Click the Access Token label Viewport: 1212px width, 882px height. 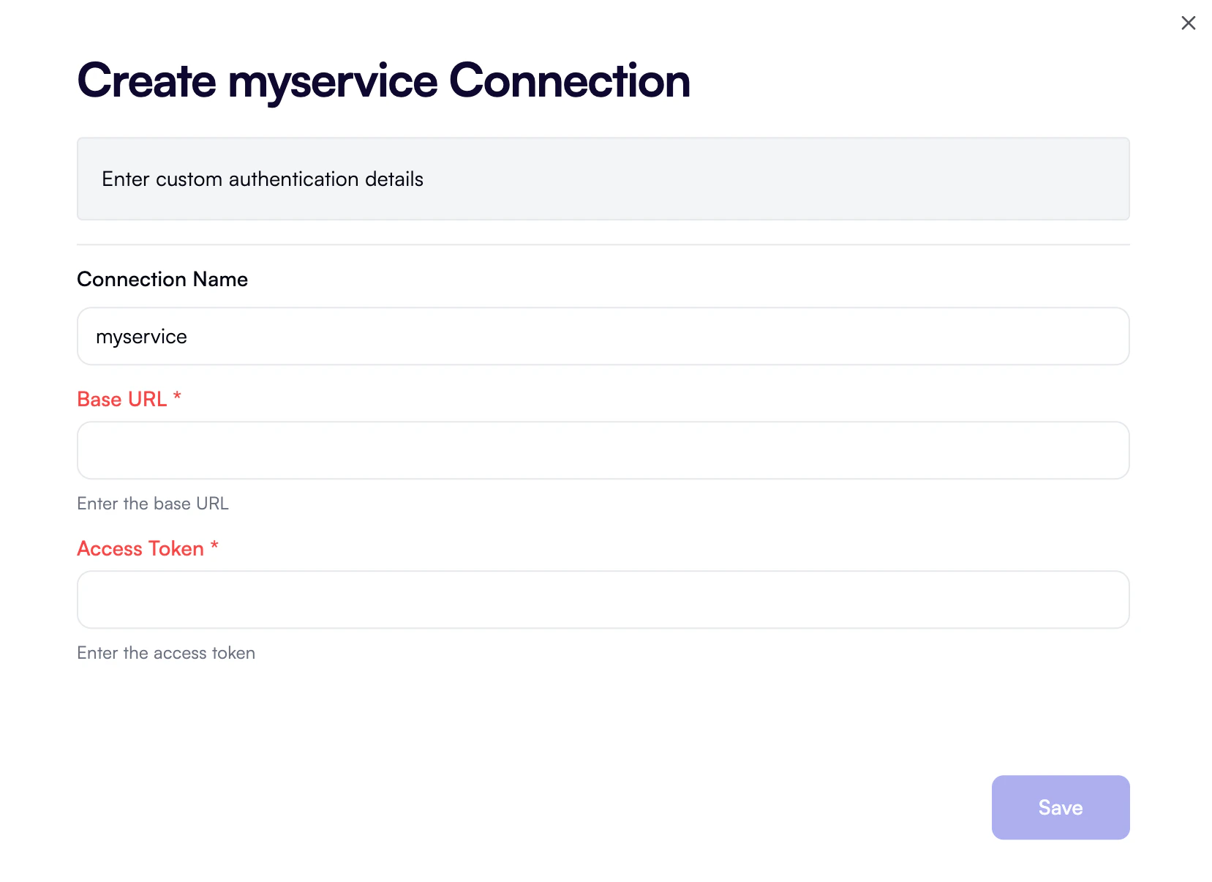(139, 548)
